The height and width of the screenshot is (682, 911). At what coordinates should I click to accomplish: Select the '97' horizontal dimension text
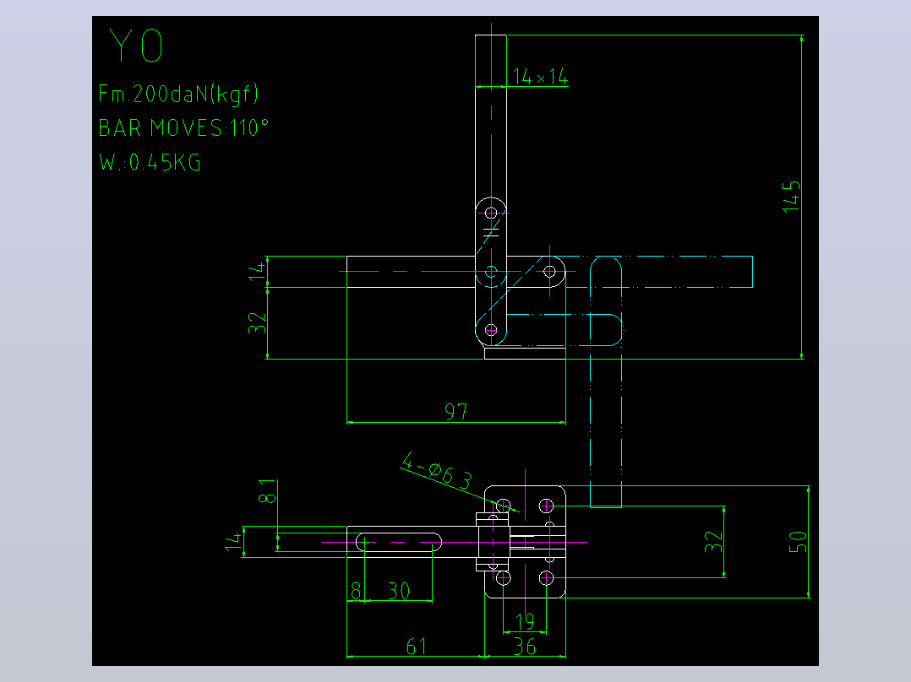(456, 412)
